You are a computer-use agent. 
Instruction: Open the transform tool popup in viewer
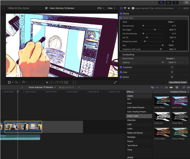(10, 82)
